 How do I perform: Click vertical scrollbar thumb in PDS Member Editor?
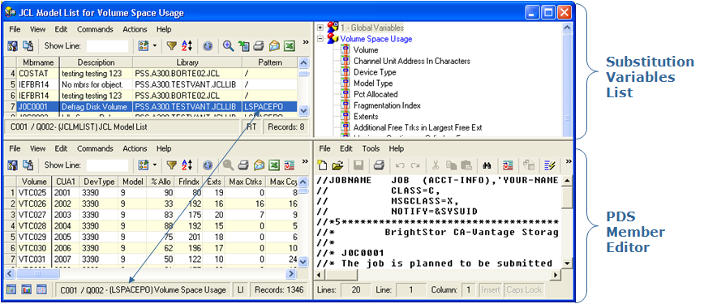[x=567, y=197]
